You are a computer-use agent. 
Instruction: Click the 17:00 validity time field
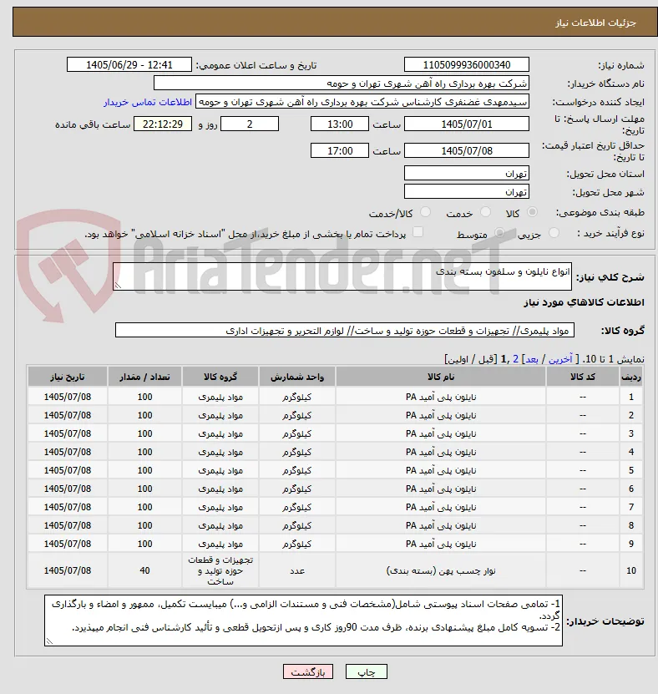(x=339, y=150)
